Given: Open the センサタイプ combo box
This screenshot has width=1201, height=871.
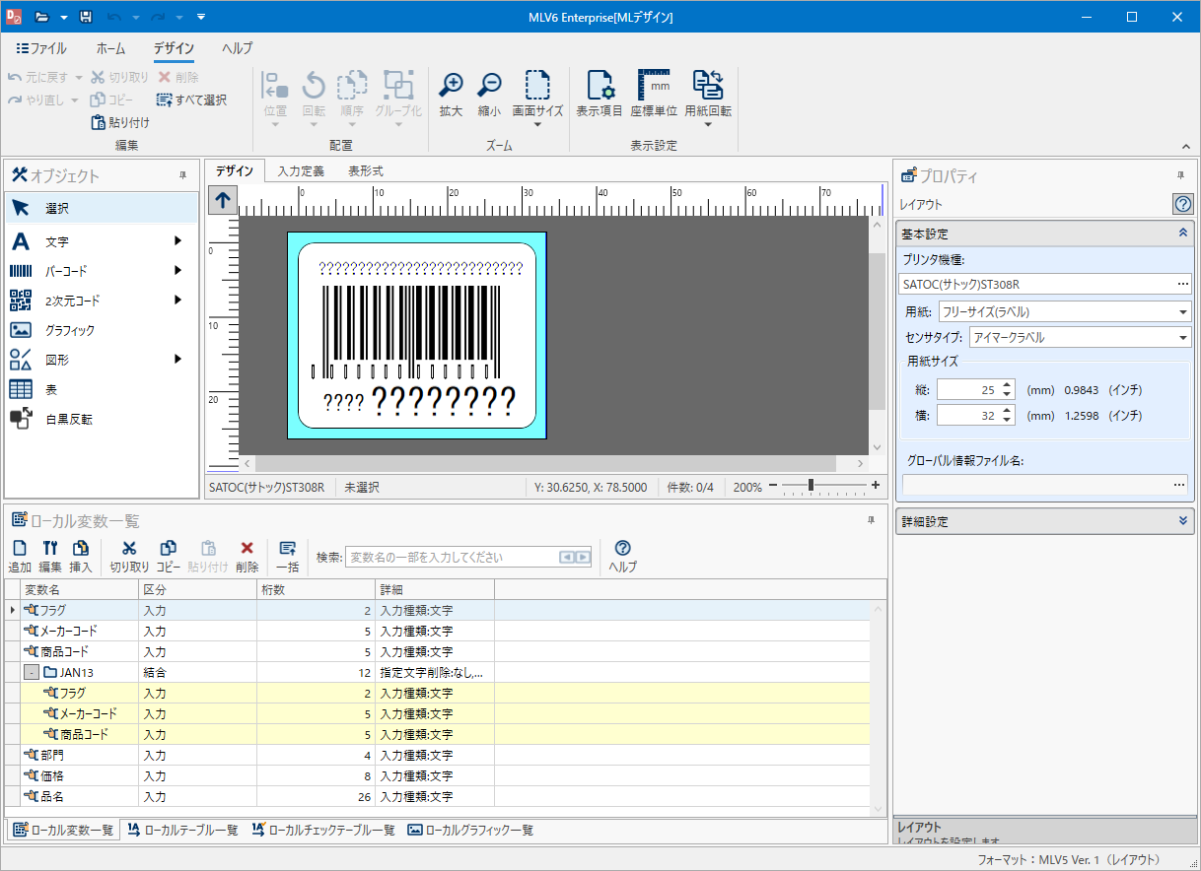Looking at the screenshot, I should click(1080, 337).
